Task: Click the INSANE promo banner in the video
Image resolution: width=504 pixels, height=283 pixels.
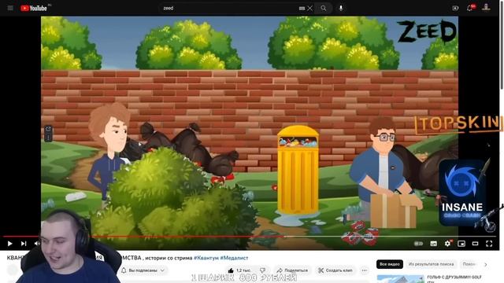Action: (x=462, y=193)
